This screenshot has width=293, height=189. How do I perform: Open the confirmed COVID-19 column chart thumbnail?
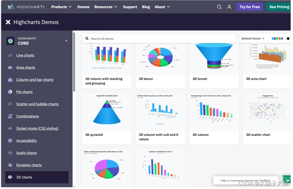(x=161, y=168)
